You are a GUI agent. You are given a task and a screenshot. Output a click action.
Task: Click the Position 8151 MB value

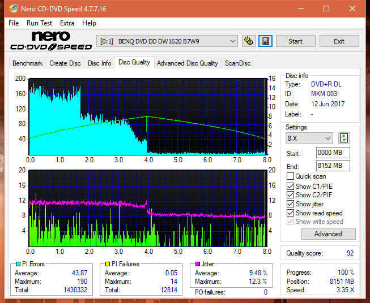(x=342, y=282)
